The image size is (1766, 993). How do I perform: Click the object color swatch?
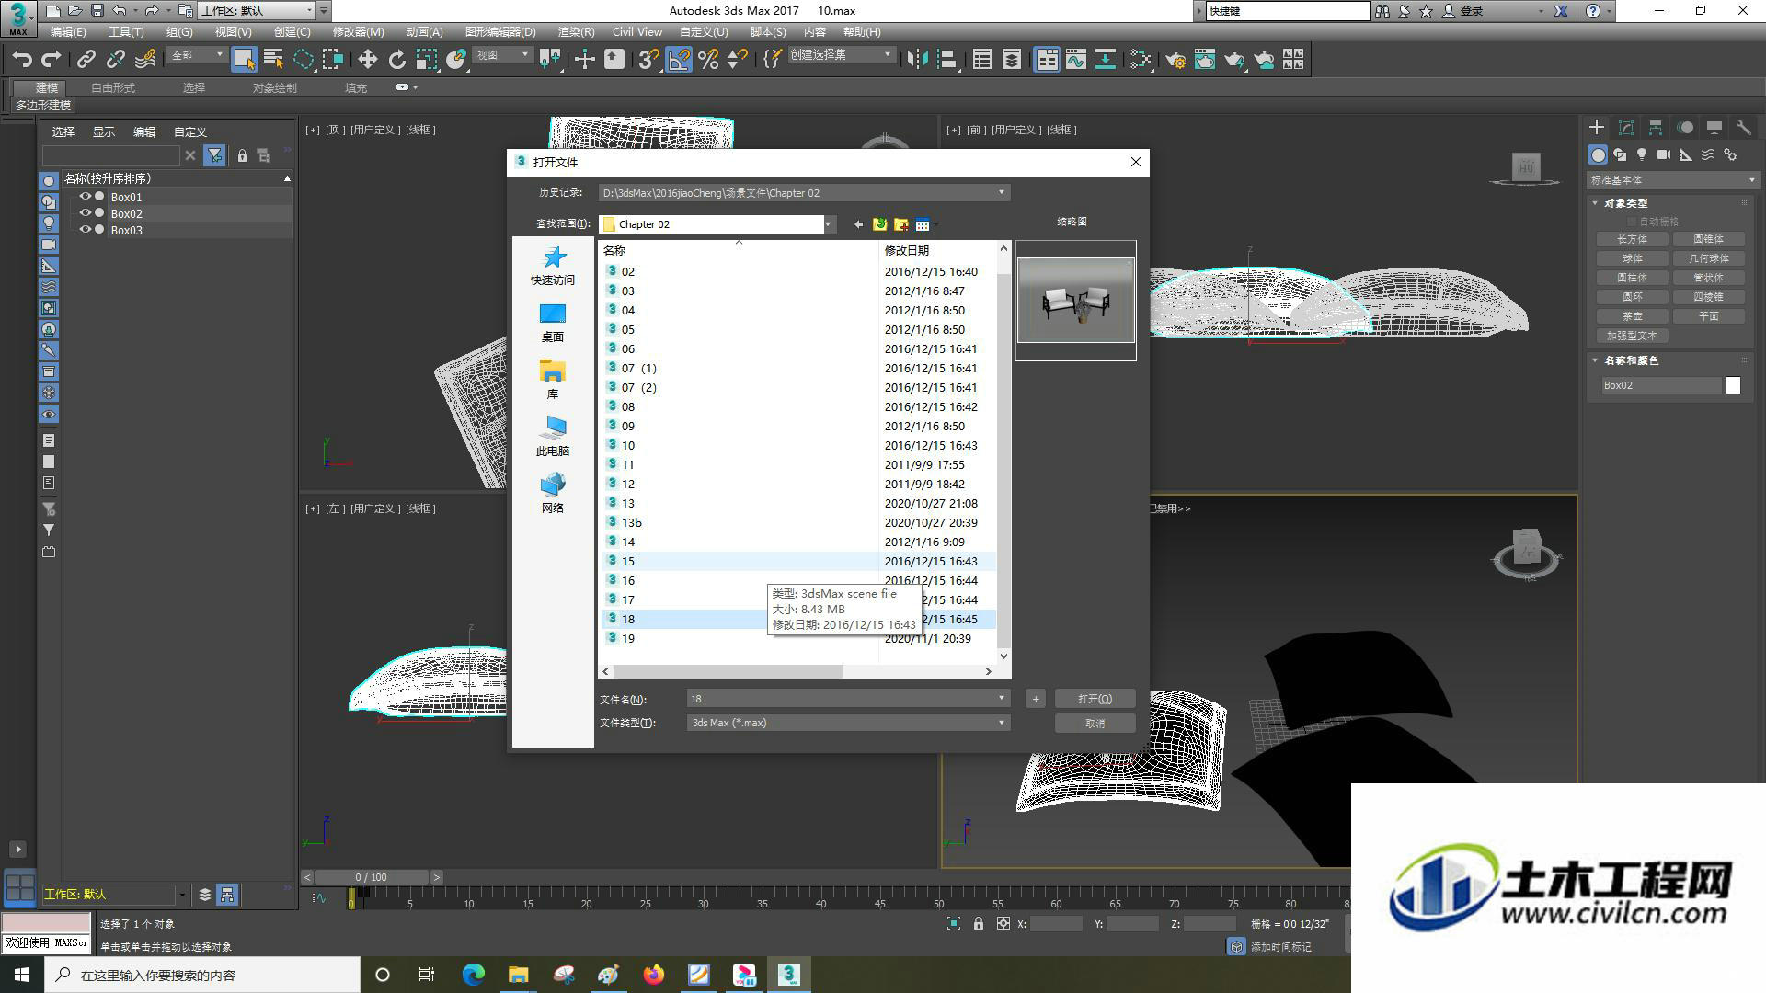(x=1733, y=385)
